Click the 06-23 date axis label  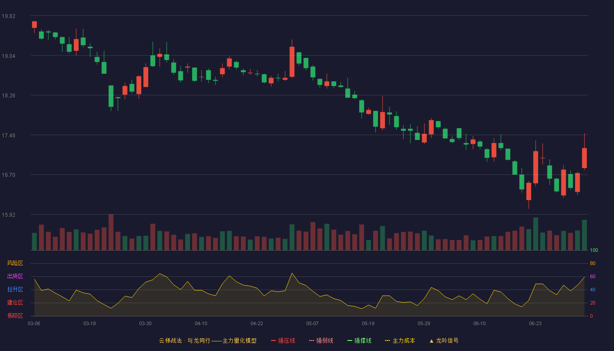tap(535, 323)
